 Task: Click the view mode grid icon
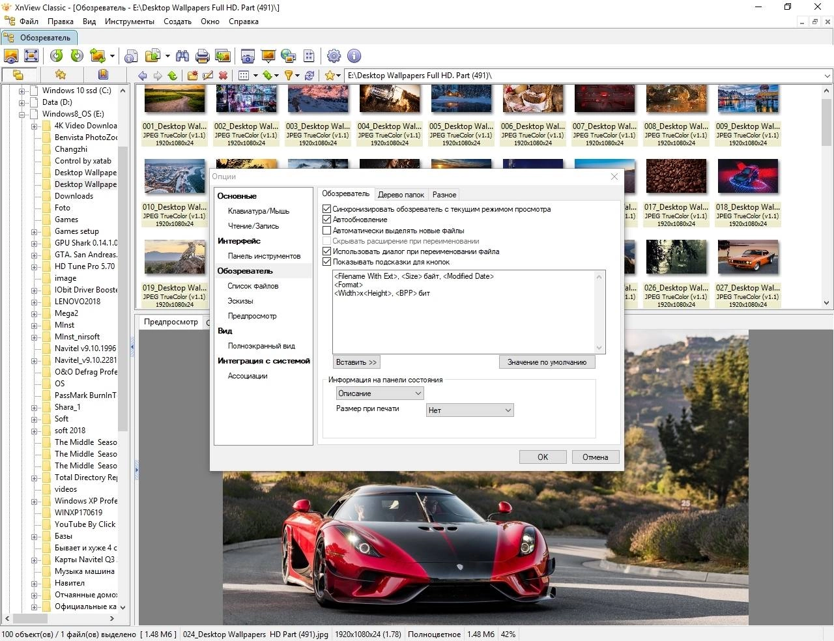[x=244, y=76]
